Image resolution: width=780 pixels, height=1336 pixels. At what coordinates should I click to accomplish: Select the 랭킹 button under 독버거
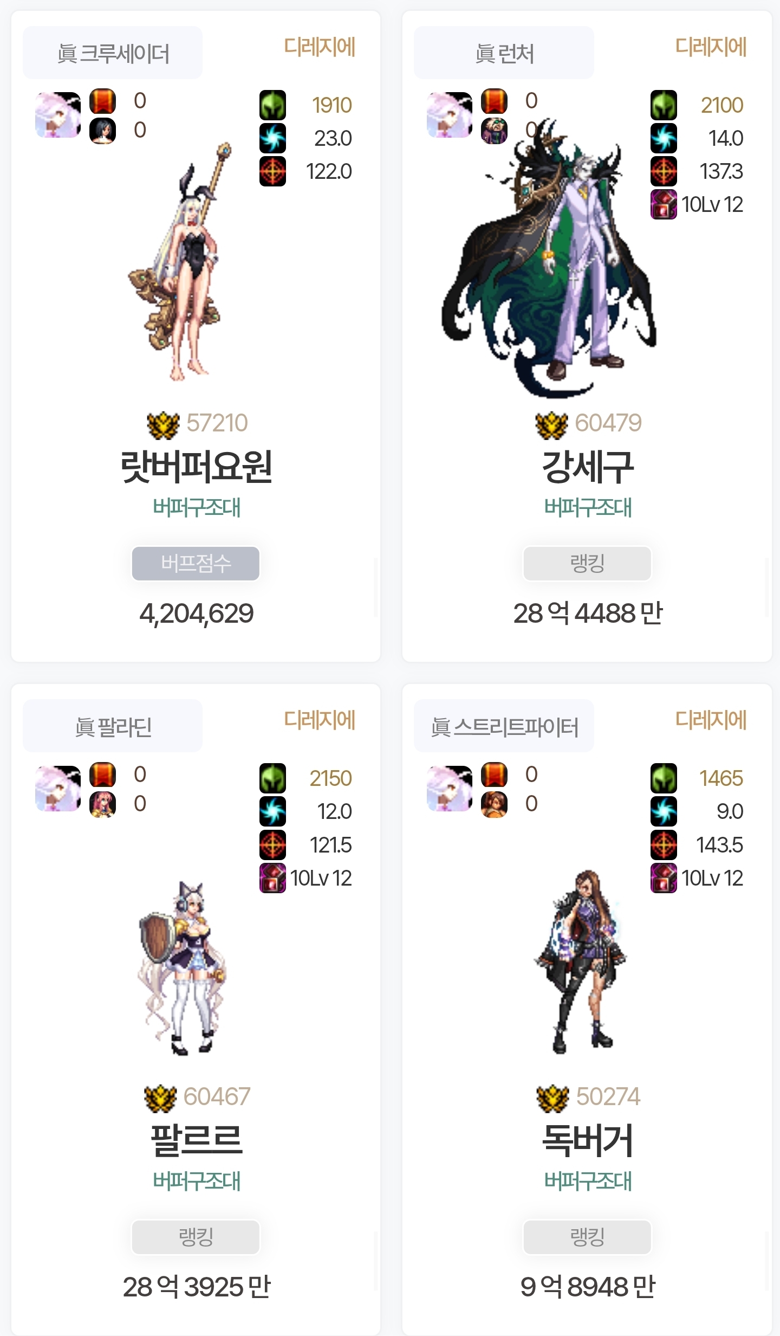(x=587, y=1237)
